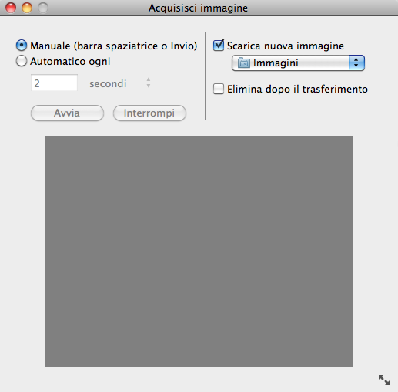This screenshot has height=392, width=398.
Task: Uncheck Scarica nuova immagine checkbox
Action: (x=219, y=46)
